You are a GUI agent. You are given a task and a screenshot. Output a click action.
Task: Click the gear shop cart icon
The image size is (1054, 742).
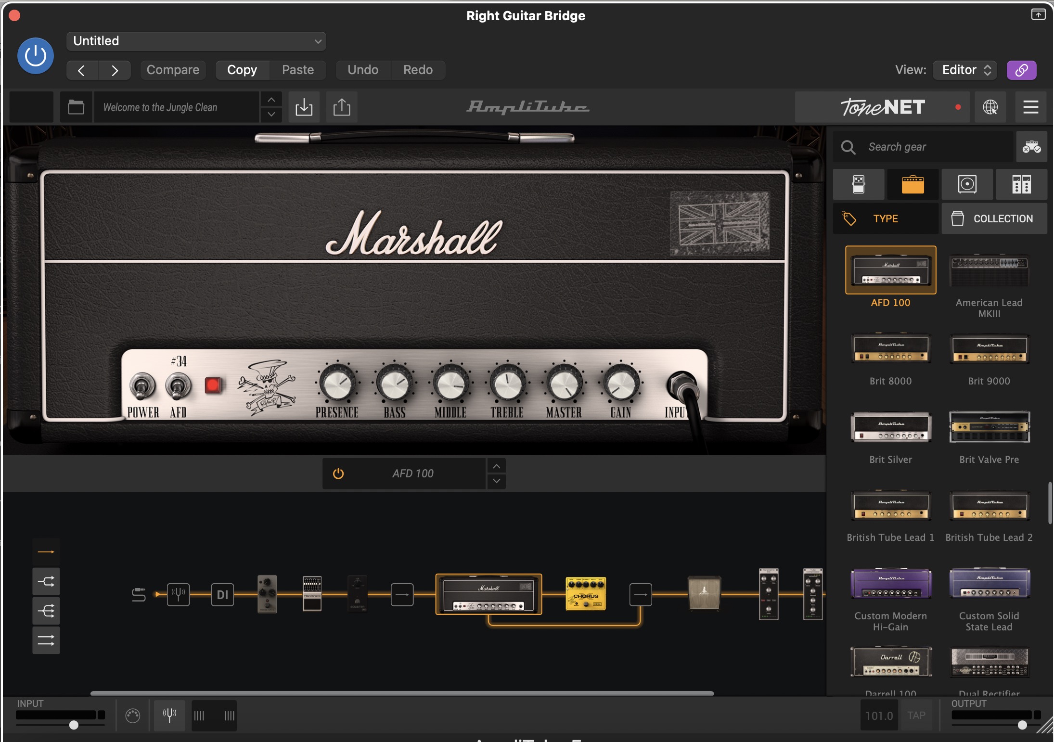pyautogui.click(x=1031, y=147)
